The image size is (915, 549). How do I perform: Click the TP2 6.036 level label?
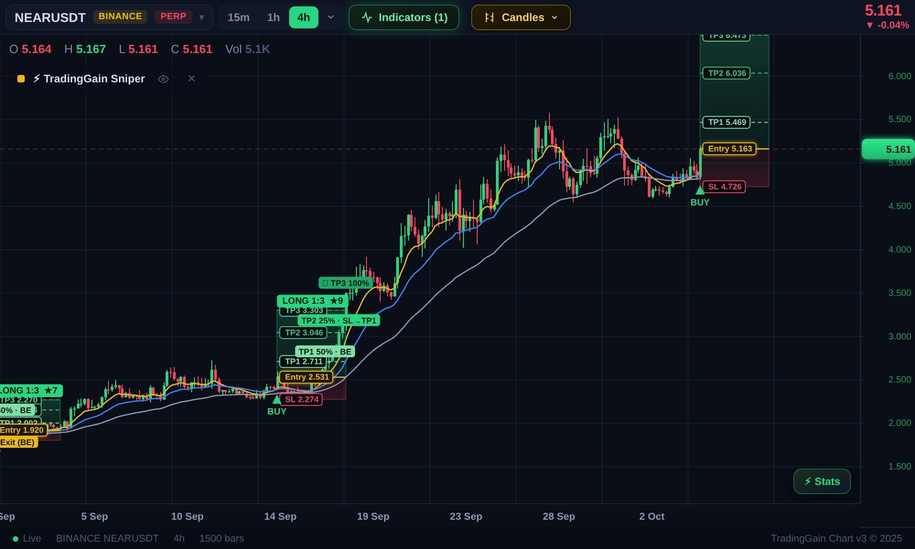727,73
